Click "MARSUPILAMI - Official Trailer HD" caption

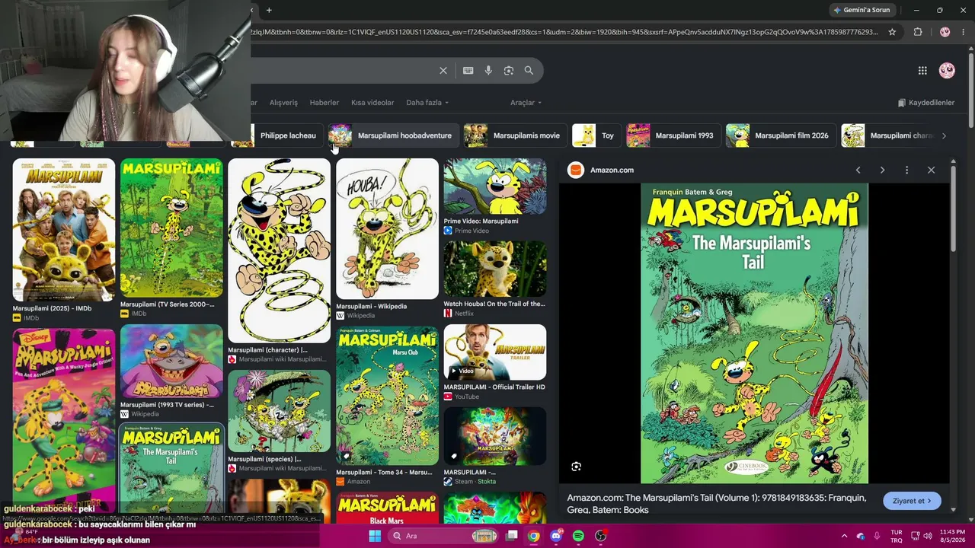click(494, 387)
